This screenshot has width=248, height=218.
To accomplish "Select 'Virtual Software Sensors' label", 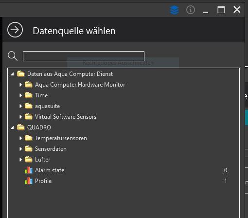I will click(66, 117).
